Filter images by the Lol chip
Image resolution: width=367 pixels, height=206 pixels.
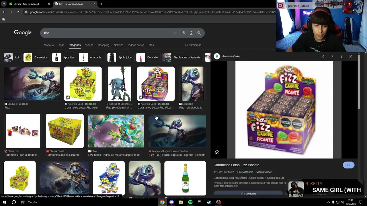click(x=12, y=58)
